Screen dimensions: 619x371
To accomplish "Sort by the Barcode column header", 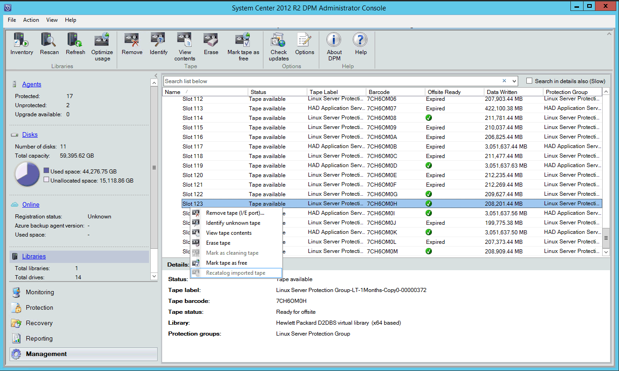I will click(x=396, y=92).
